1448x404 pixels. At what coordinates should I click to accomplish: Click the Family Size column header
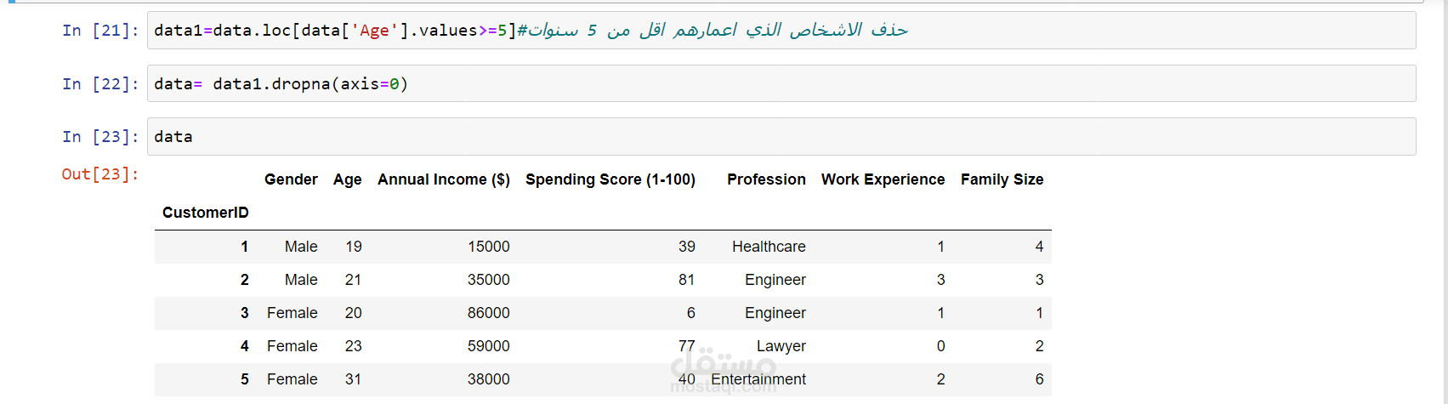tap(1002, 179)
